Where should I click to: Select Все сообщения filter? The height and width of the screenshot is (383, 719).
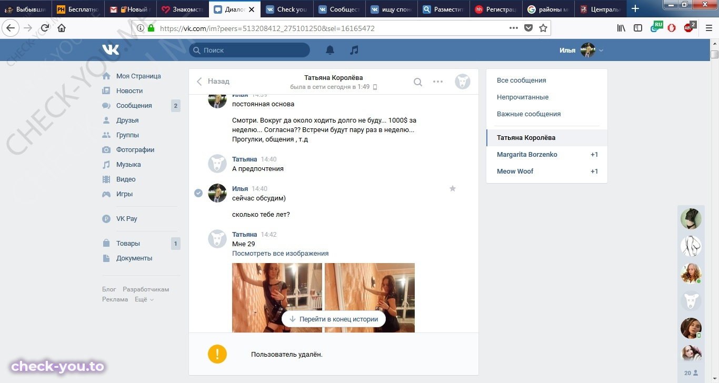[x=522, y=80]
